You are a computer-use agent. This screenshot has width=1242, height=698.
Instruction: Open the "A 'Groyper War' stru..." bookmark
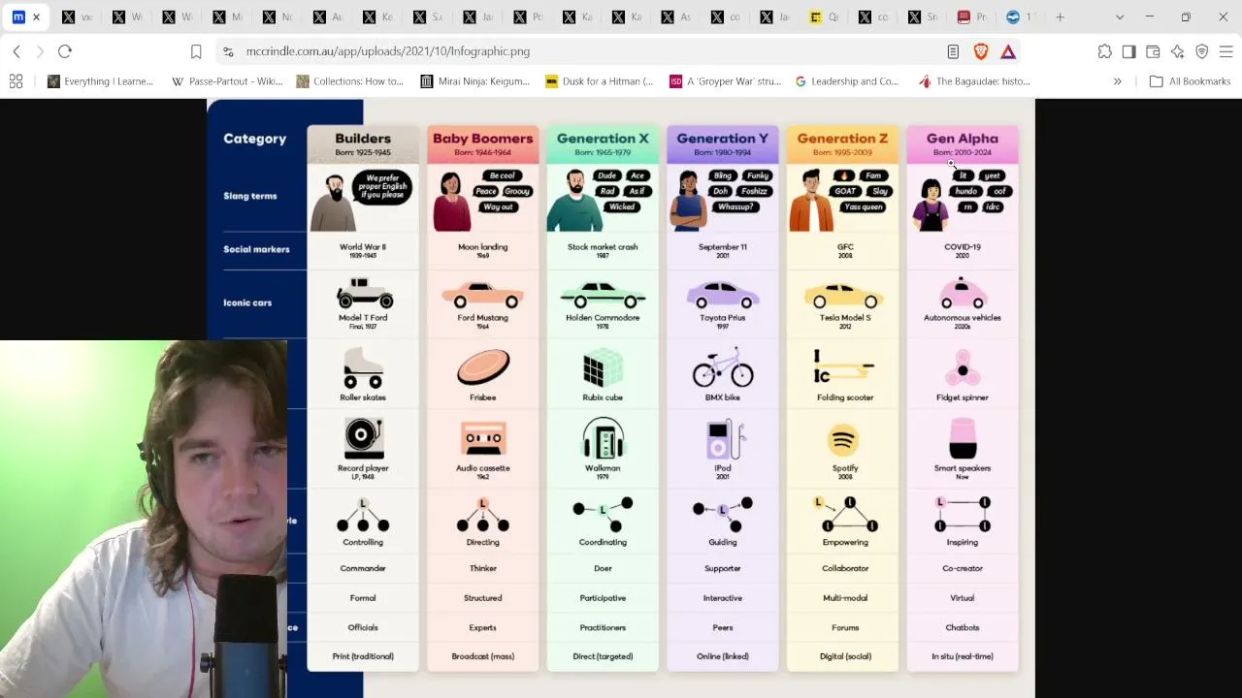pyautogui.click(x=725, y=81)
